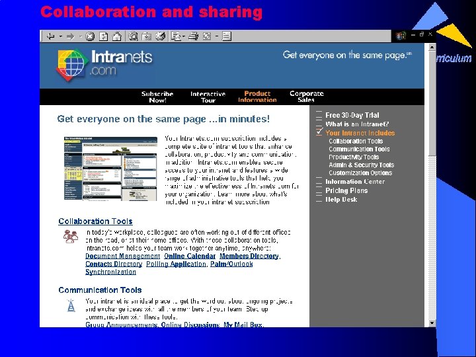Viewport: 476px width, 357px height.
Task: Open the My Mail Box link
Action: (x=243, y=325)
